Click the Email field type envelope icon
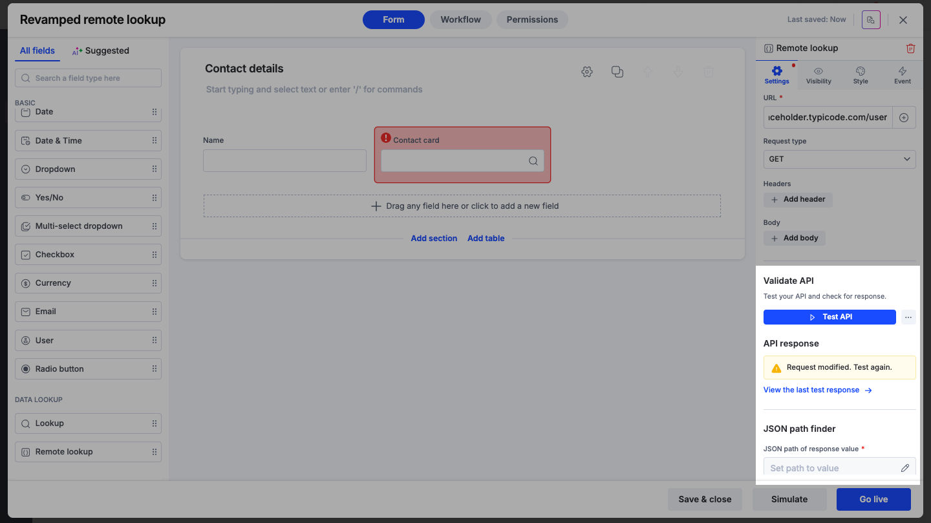The height and width of the screenshot is (523, 931). coord(26,312)
